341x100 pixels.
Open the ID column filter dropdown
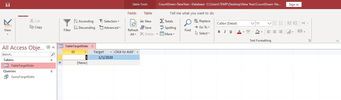click(x=86, y=52)
